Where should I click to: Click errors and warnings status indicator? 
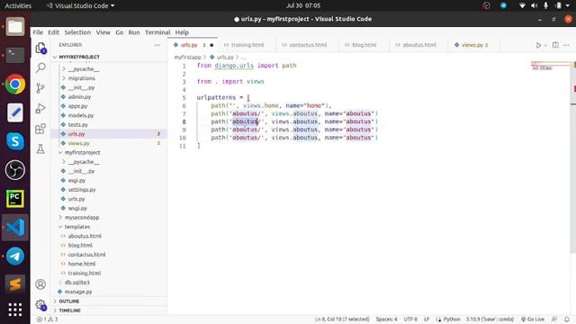pos(48,319)
